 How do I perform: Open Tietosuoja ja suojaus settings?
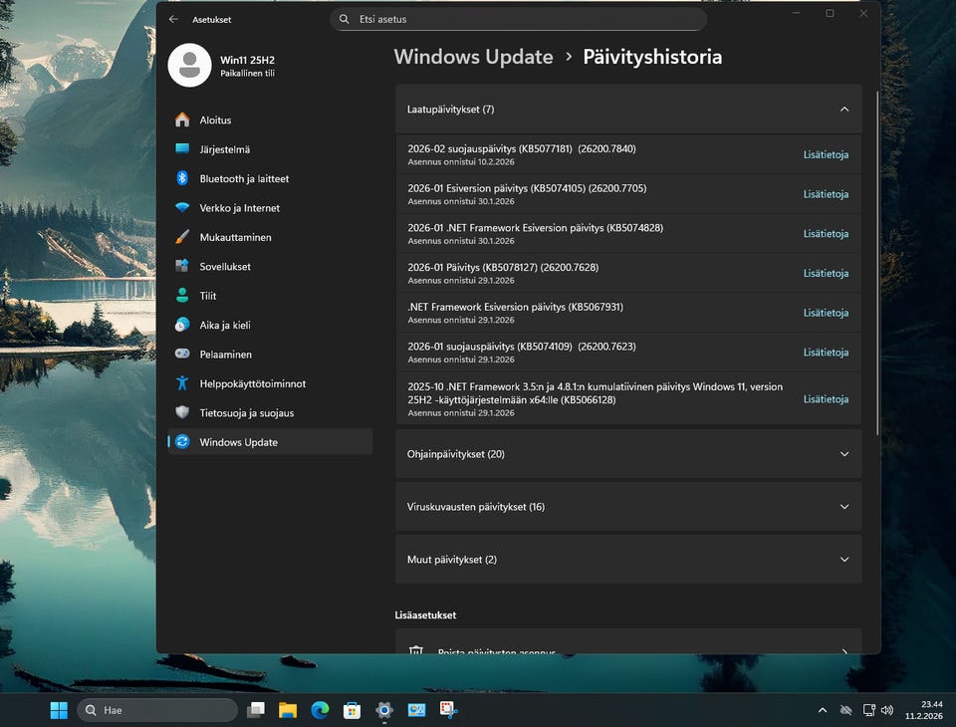tap(246, 412)
